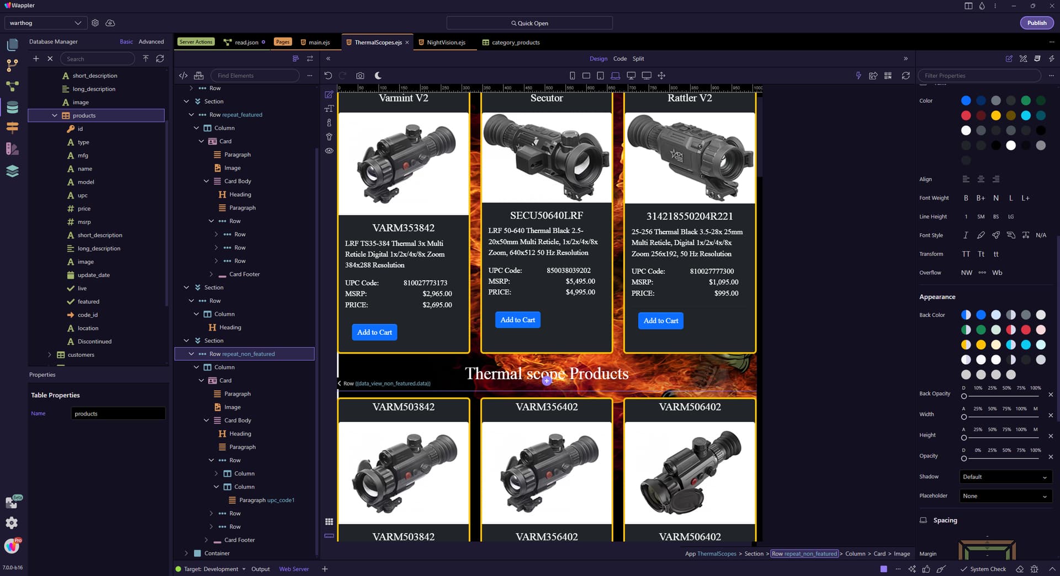The width and height of the screenshot is (1060, 576).
Task: Select the laptop viewport icon
Action: [x=615, y=76]
